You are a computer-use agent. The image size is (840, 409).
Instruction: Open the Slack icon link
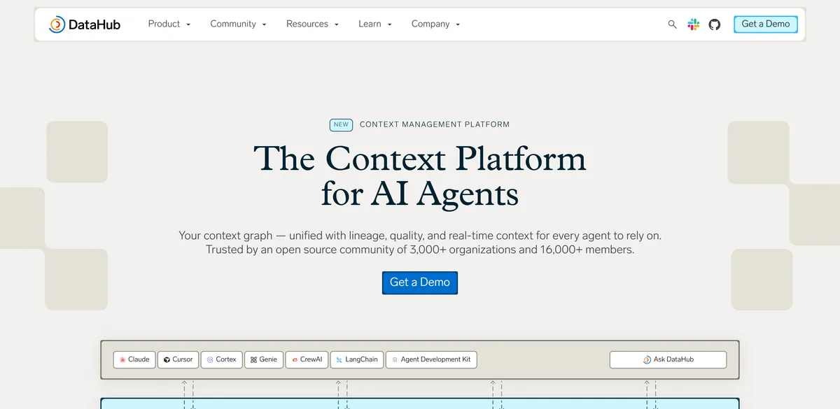coord(693,24)
